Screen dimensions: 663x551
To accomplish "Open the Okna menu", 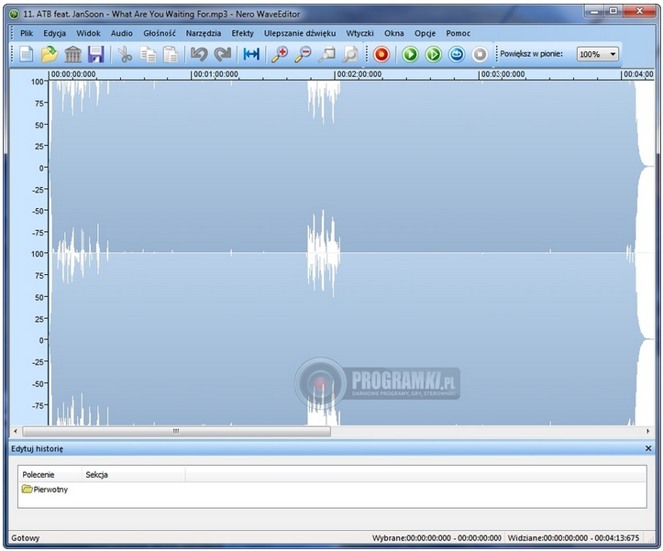I will pyautogui.click(x=394, y=33).
